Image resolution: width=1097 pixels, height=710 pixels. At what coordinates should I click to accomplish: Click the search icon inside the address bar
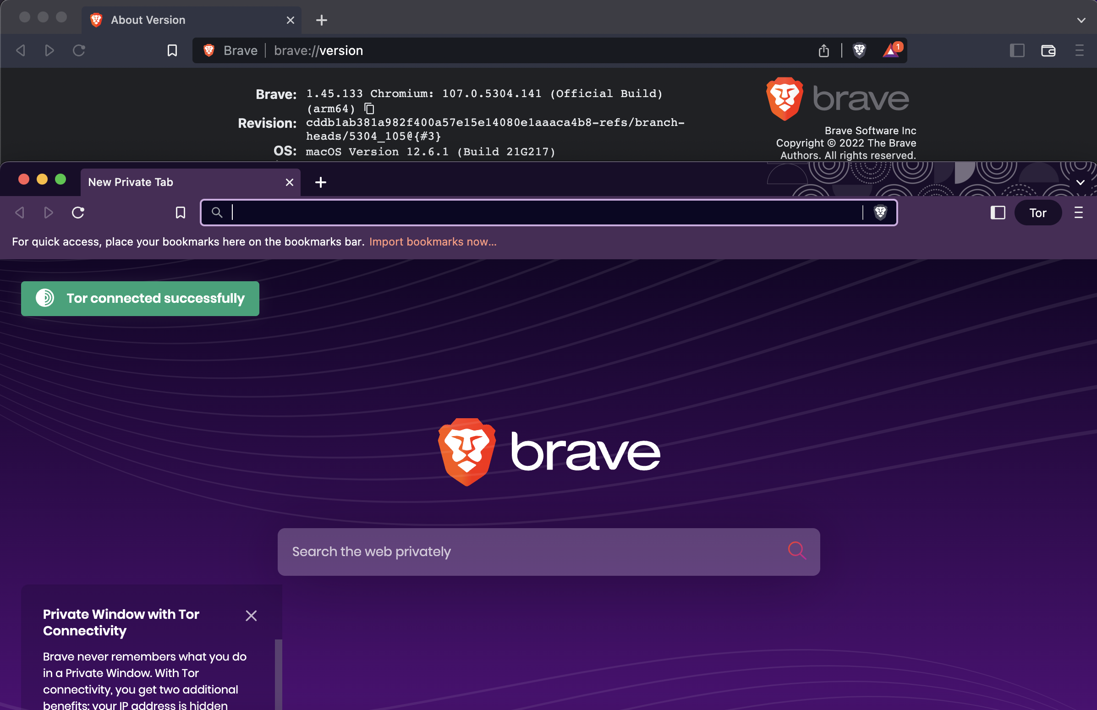217,213
